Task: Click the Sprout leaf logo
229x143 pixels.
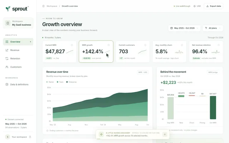Action: point(8,9)
